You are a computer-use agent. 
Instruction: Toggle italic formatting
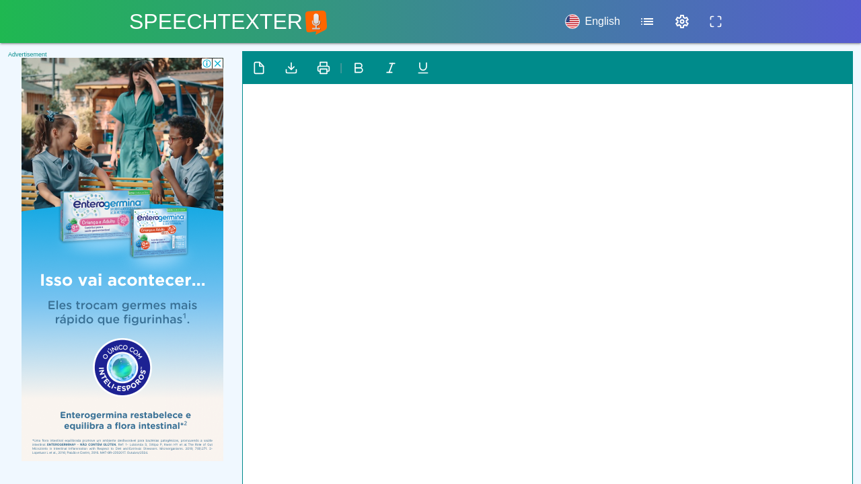[x=391, y=68]
